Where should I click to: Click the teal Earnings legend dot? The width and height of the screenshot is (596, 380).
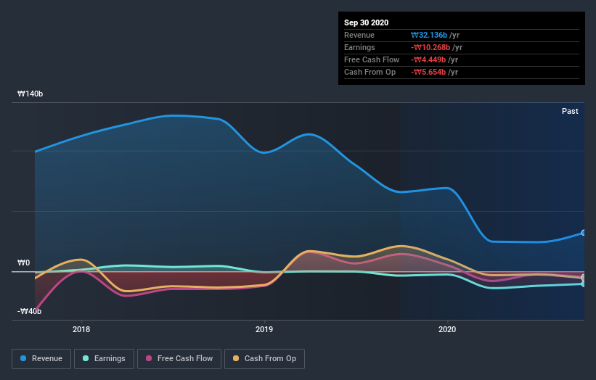[86, 358]
